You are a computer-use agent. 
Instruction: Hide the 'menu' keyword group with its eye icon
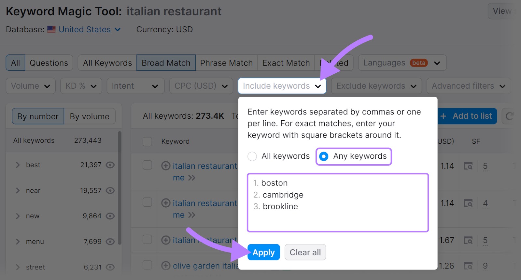[x=110, y=242]
